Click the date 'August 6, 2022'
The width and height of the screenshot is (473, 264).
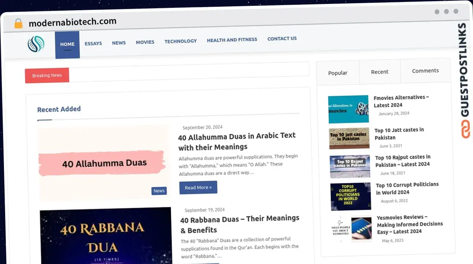(394, 201)
